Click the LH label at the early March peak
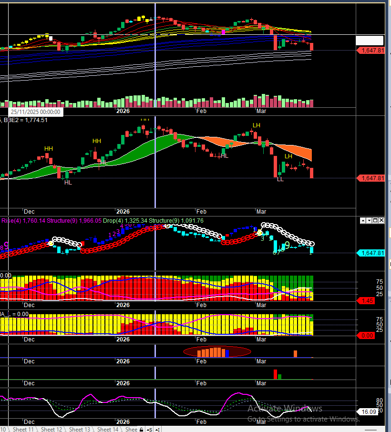The height and width of the screenshot is (432, 391). [256, 125]
